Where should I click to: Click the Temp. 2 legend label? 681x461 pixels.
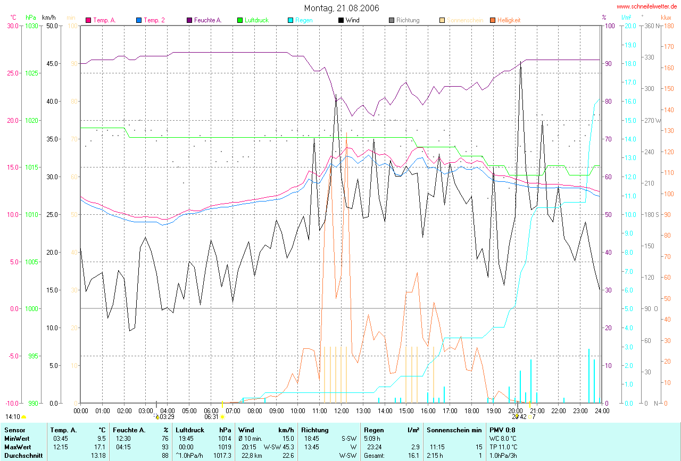154,20
